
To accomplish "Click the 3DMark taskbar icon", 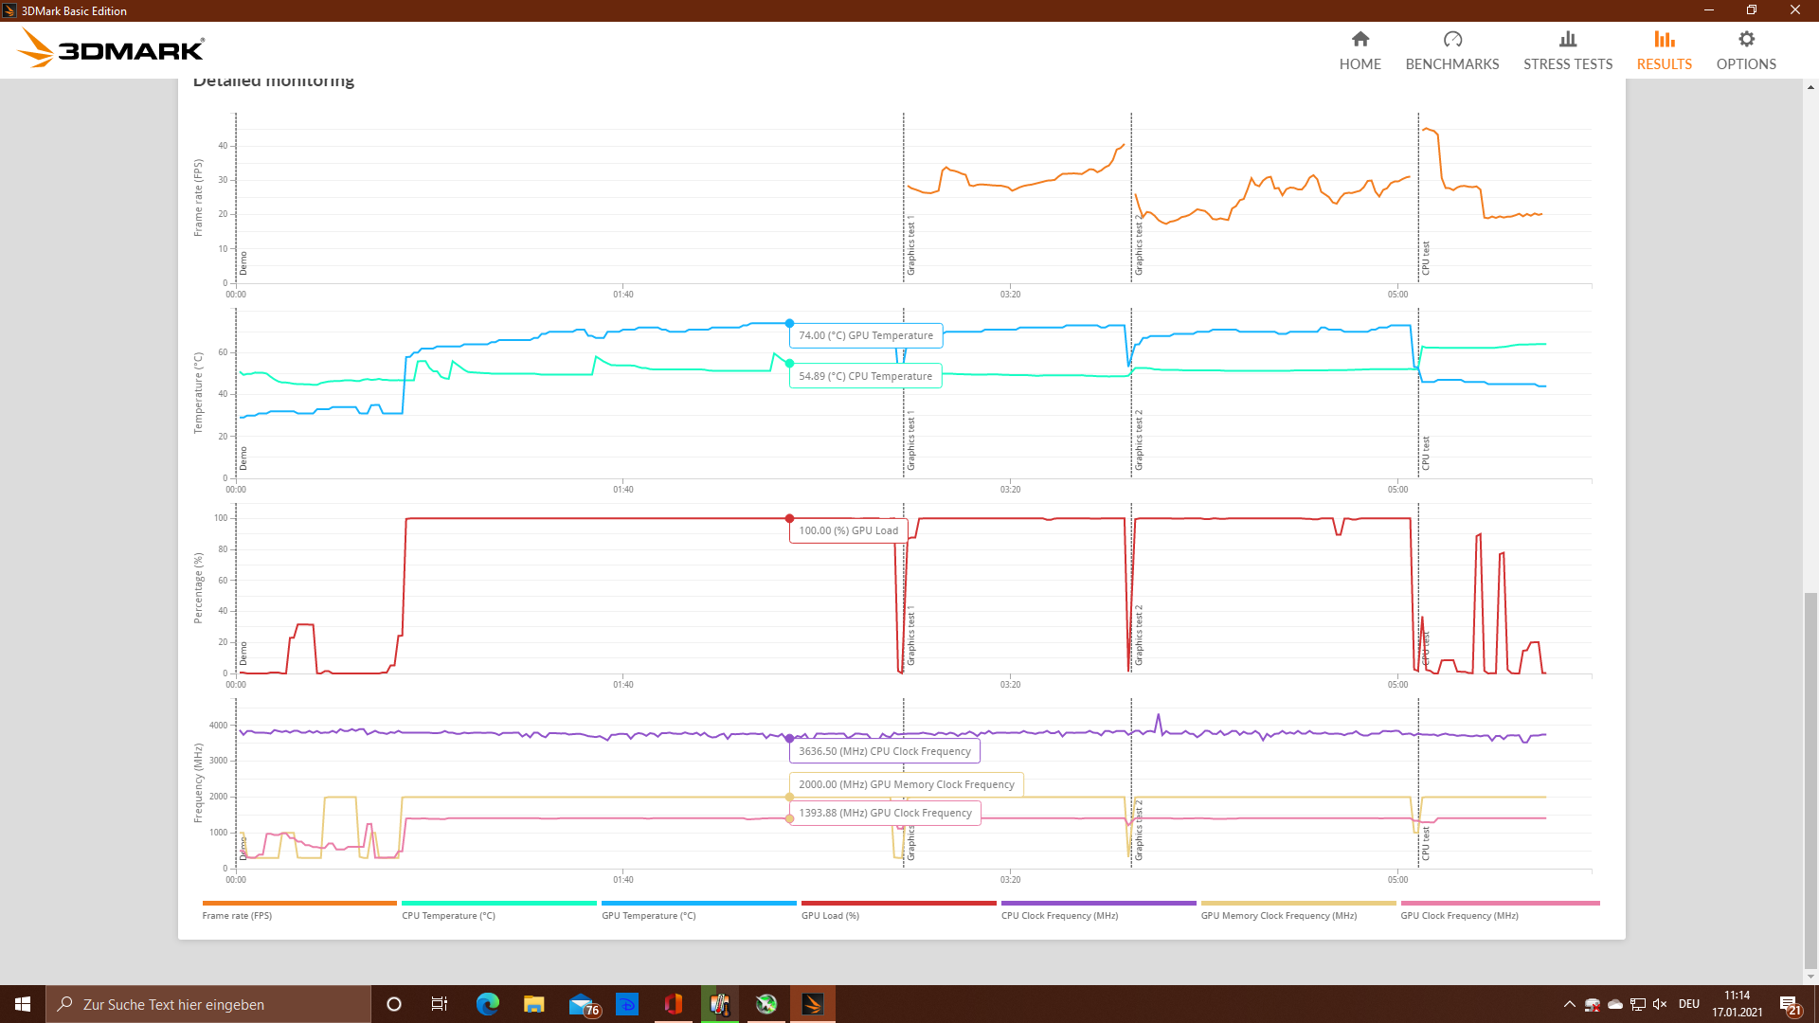I will 813,1004.
